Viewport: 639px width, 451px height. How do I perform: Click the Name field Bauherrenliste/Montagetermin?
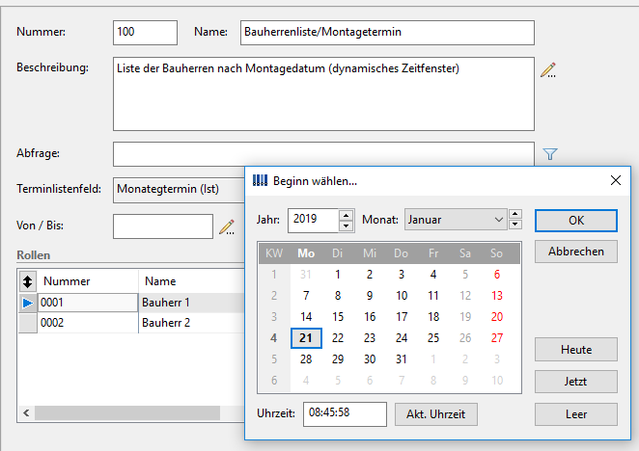point(387,33)
